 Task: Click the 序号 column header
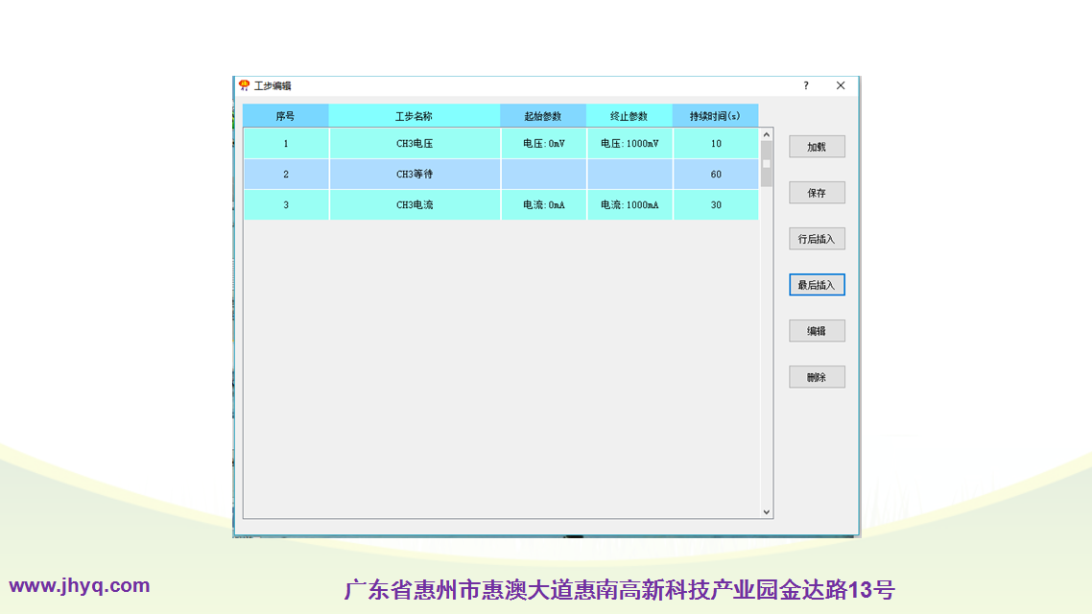[x=285, y=116]
